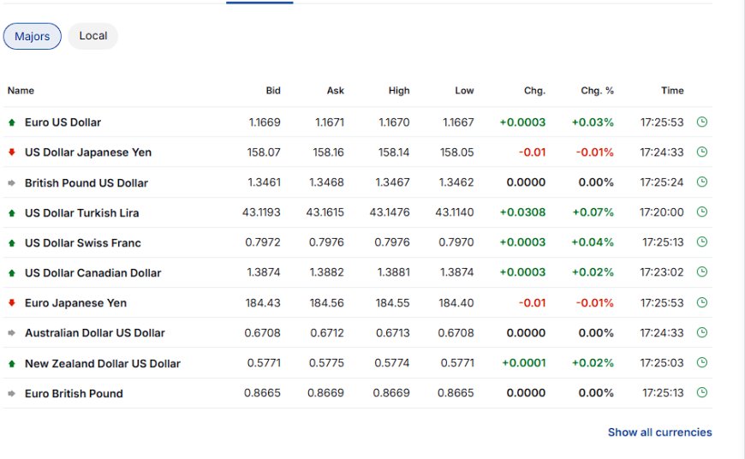This screenshot has height=459, width=745.
Task: Click the High column header
Action: click(x=399, y=90)
